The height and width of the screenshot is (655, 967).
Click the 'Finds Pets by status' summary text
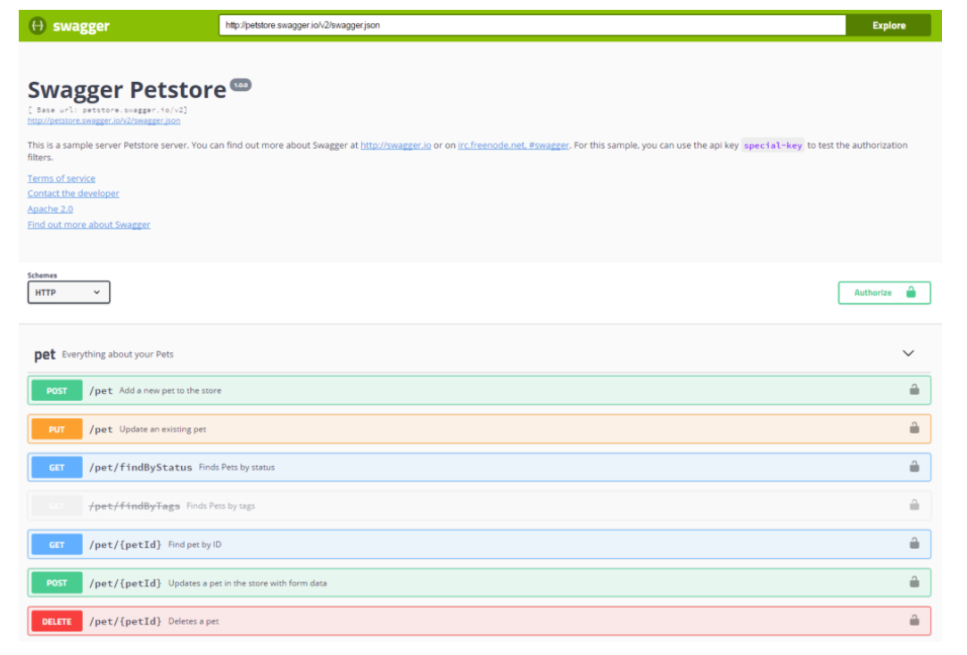236,467
